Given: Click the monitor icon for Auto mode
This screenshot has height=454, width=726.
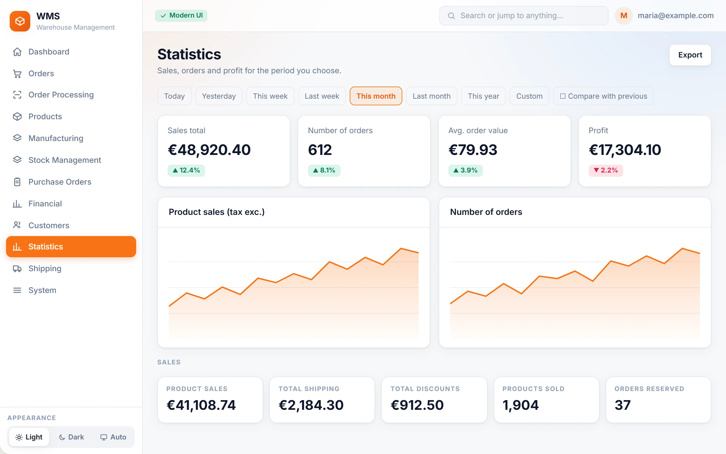Looking at the screenshot, I should (104, 437).
